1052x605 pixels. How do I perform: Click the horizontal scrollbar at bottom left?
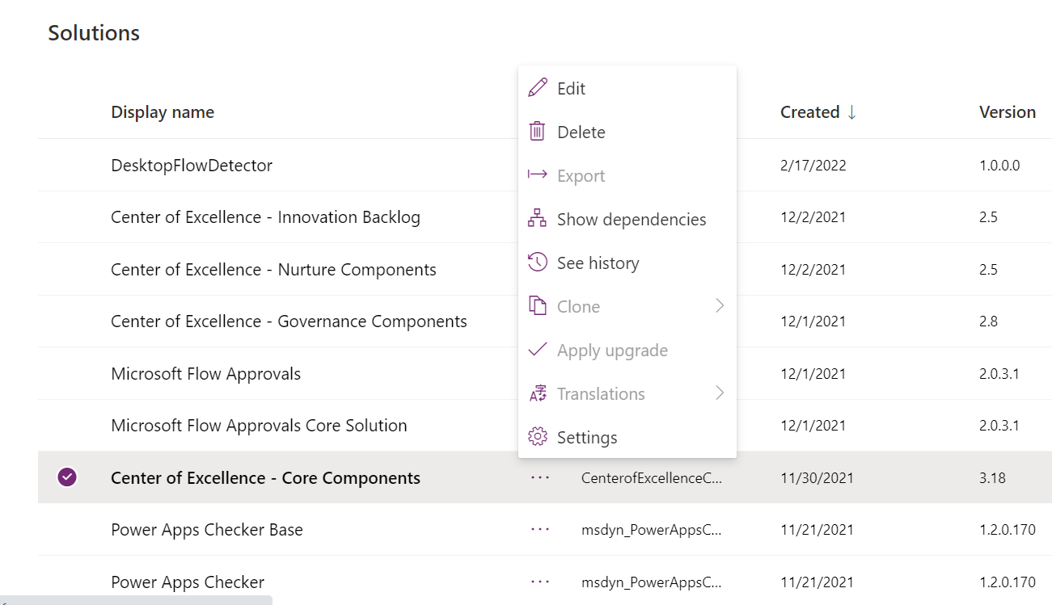tap(137, 601)
